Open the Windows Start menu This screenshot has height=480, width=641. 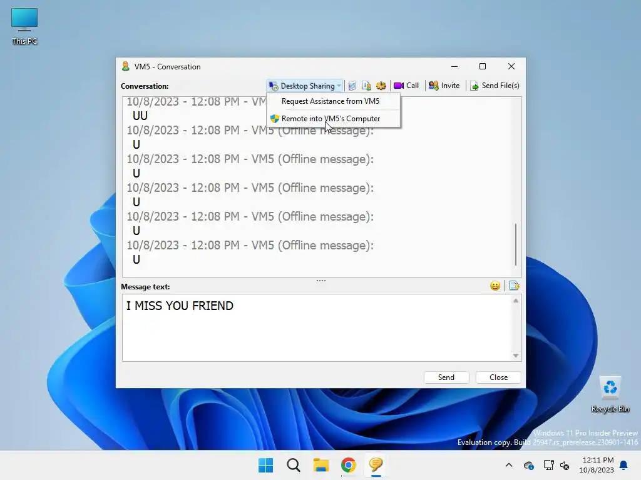tap(265, 465)
